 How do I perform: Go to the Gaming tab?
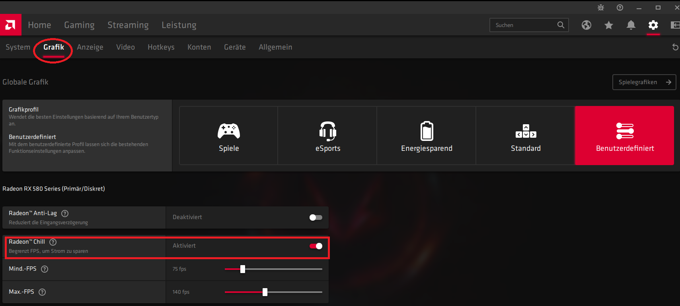(x=79, y=25)
